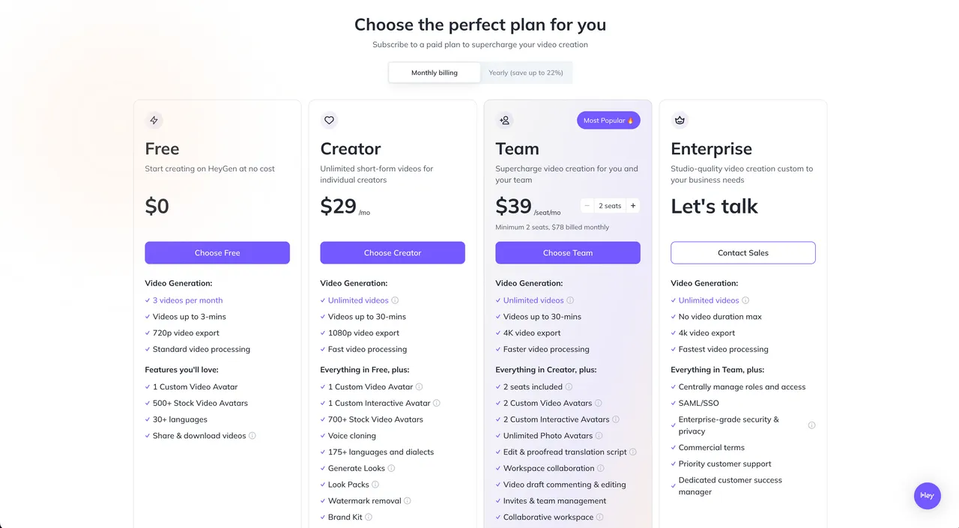Increase Team seats with plus button
Screen dimensions: 959x528
633,206
